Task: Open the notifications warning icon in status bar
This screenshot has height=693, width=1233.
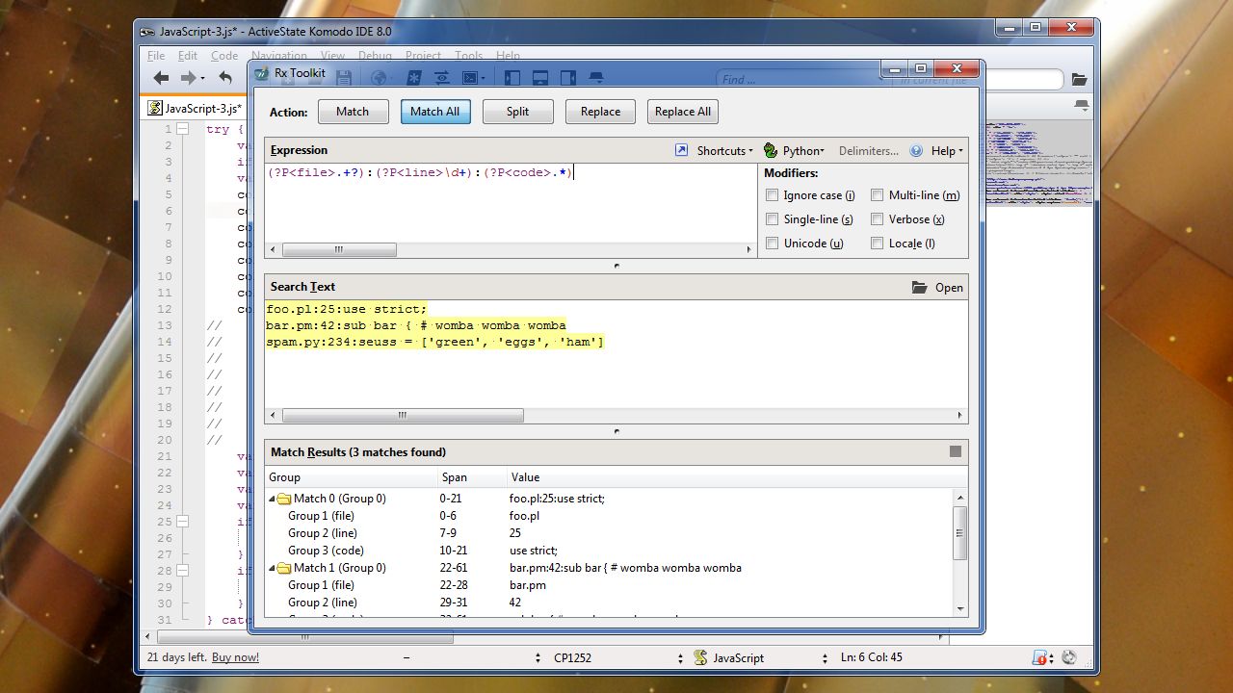Action: point(1041,657)
